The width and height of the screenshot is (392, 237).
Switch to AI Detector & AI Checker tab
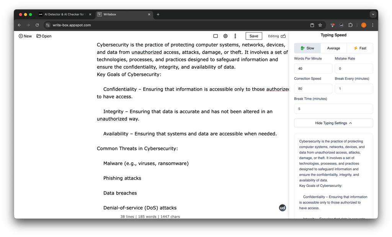(65, 14)
